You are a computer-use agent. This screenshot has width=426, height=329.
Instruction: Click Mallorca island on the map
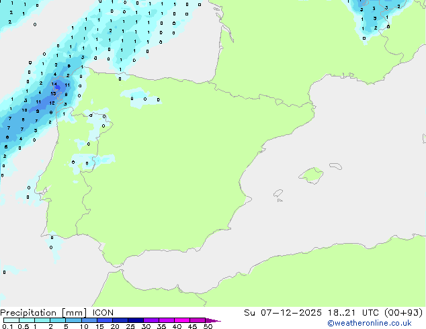coord(312,175)
